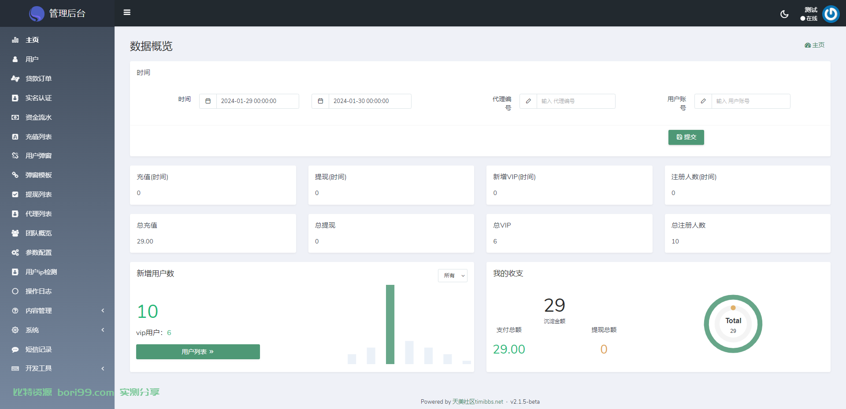This screenshot has height=409, width=846.
Task: Click the start date field 2024-01-29 00:00:00
Action: point(257,101)
